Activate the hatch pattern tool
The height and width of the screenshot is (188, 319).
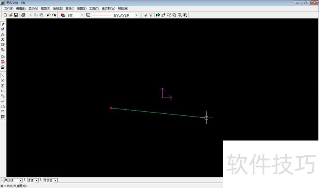[3, 117]
